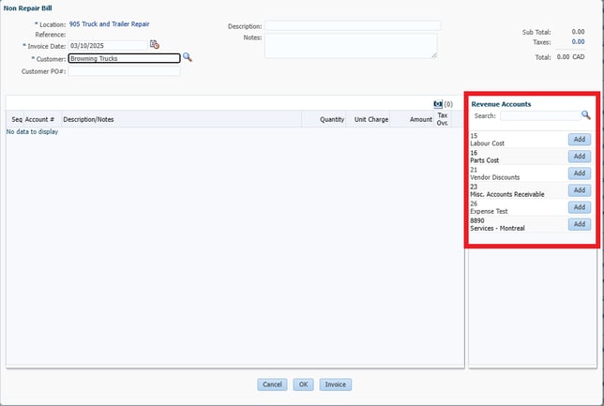Add the Vendor Discounts account
The image size is (604, 406).
click(x=579, y=173)
